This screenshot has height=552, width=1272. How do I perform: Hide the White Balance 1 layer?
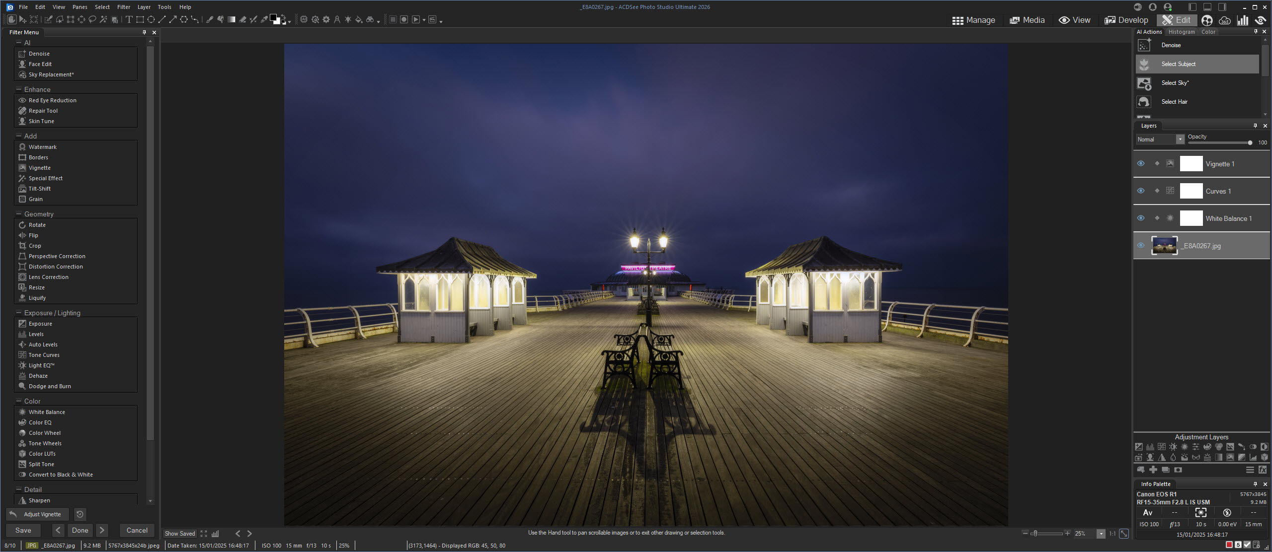point(1141,218)
